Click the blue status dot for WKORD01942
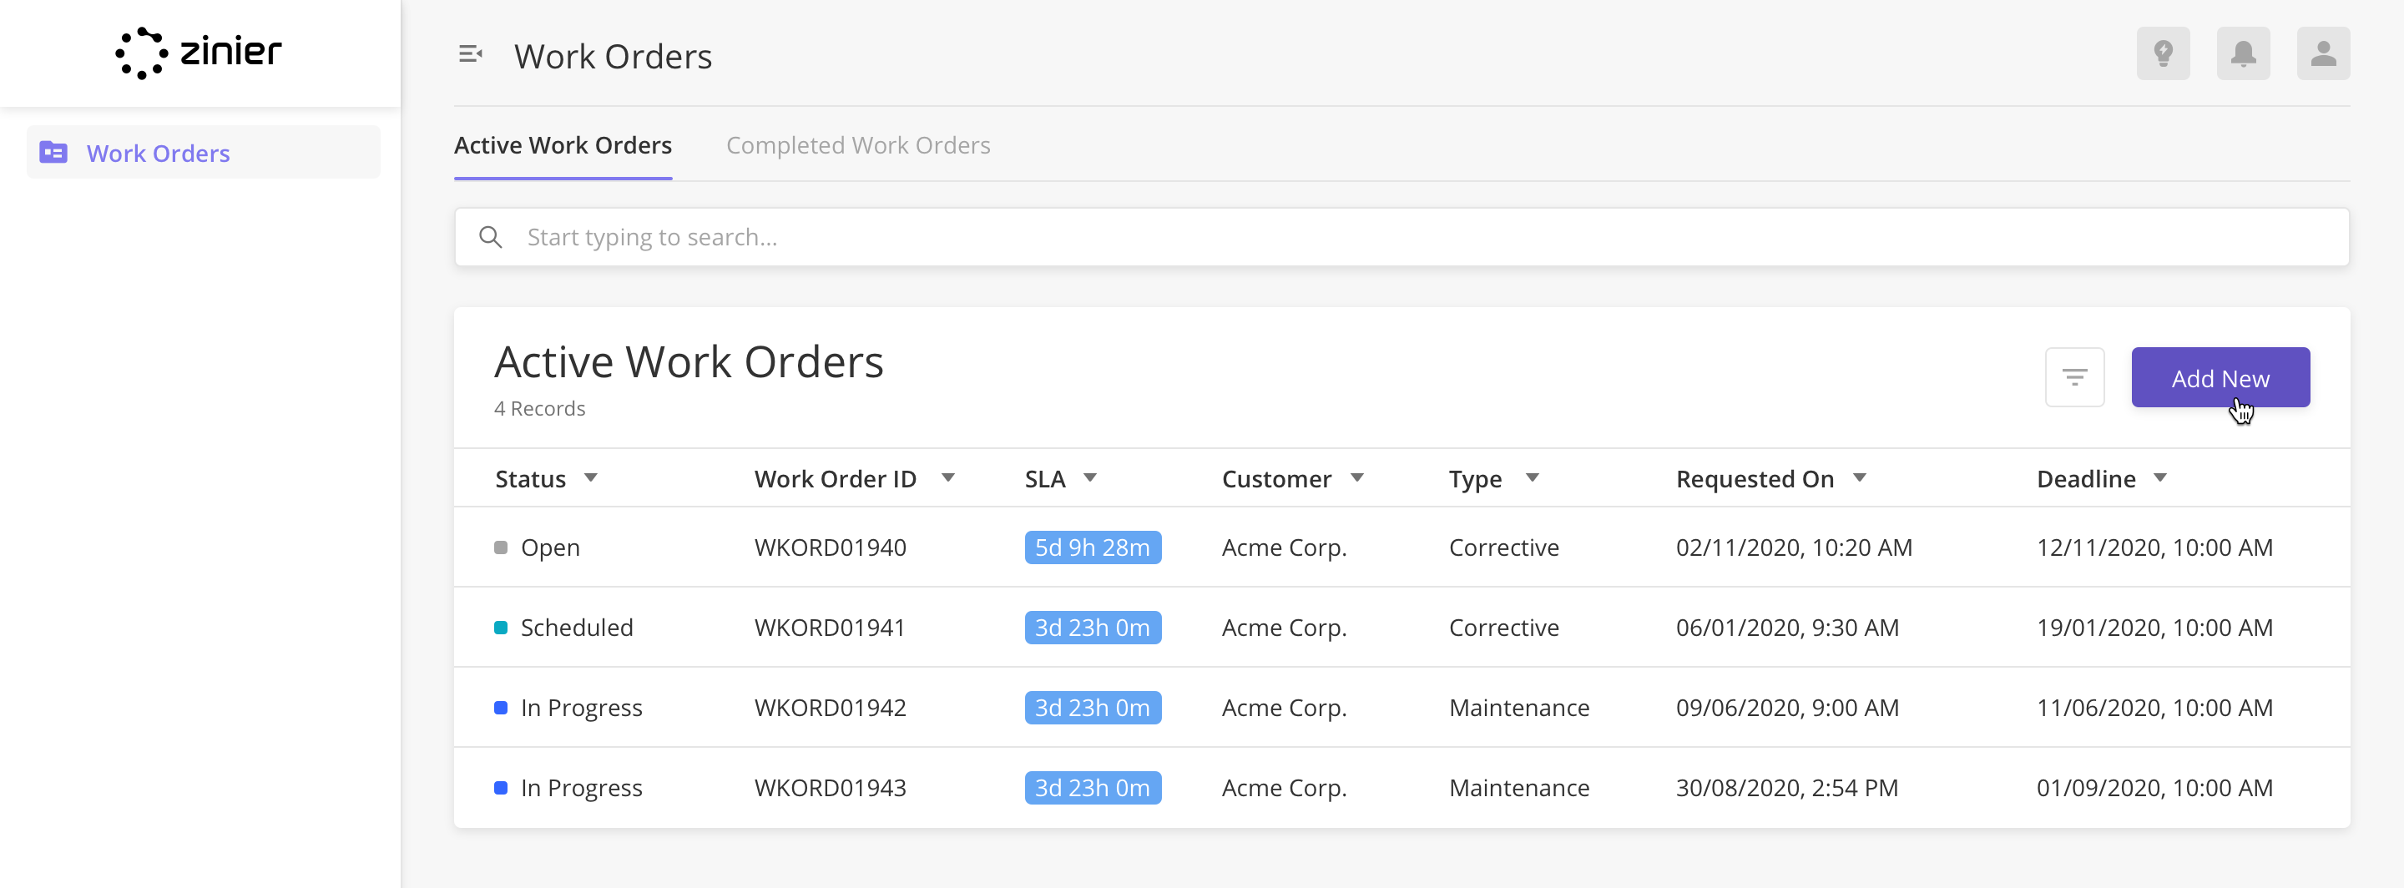This screenshot has width=2404, height=888. [501, 708]
